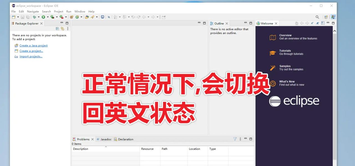Switch to the Javadoc tab
The image size is (355, 166).
pos(106,139)
